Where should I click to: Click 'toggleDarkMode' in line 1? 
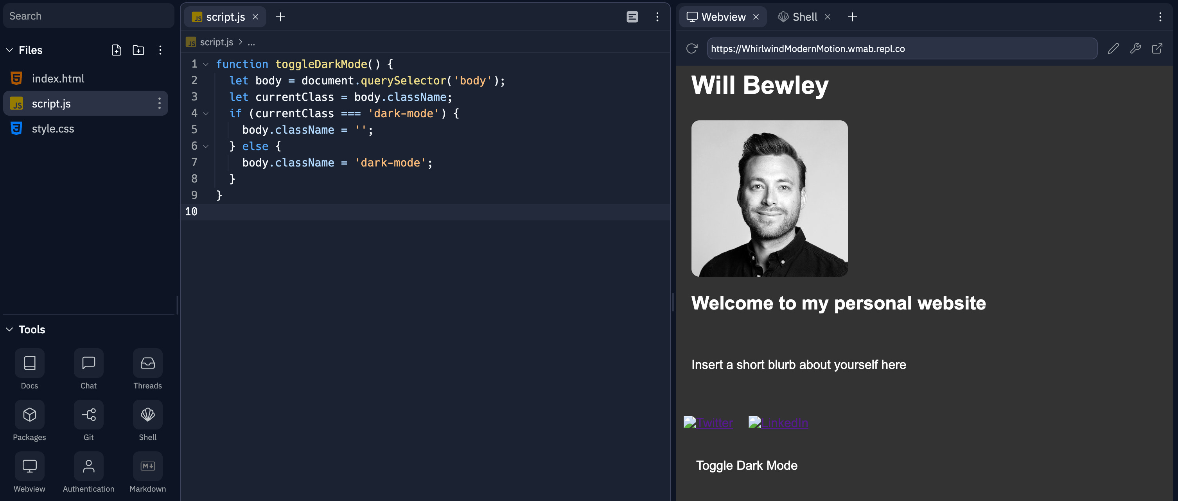321,64
